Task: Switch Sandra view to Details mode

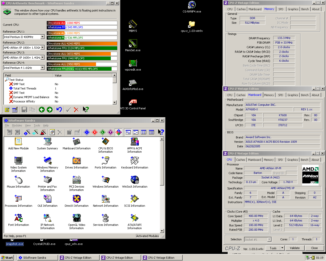Action: coord(152,132)
